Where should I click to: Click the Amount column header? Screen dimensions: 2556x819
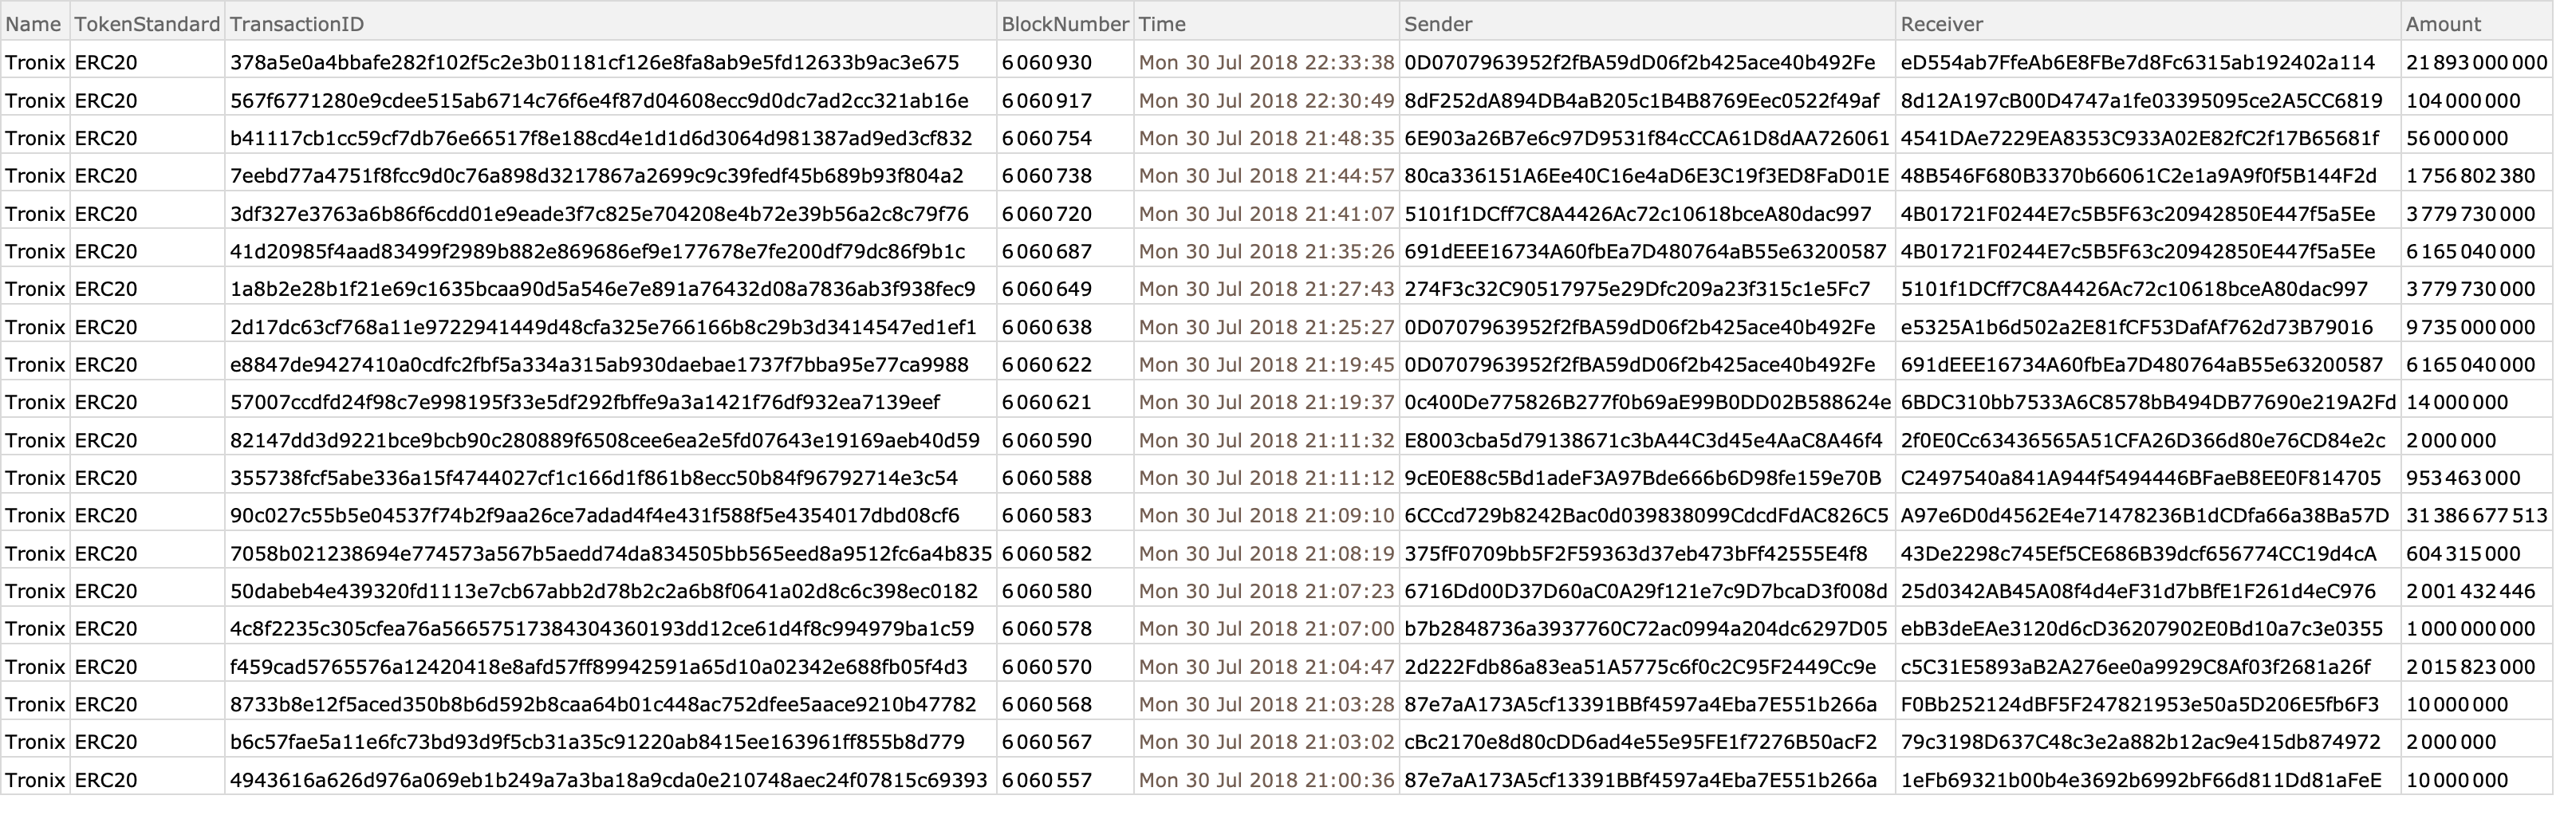pyautogui.click(x=2476, y=24)
